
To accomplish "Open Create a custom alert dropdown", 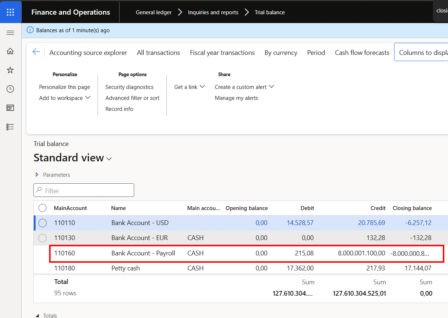I will (245, 87).
